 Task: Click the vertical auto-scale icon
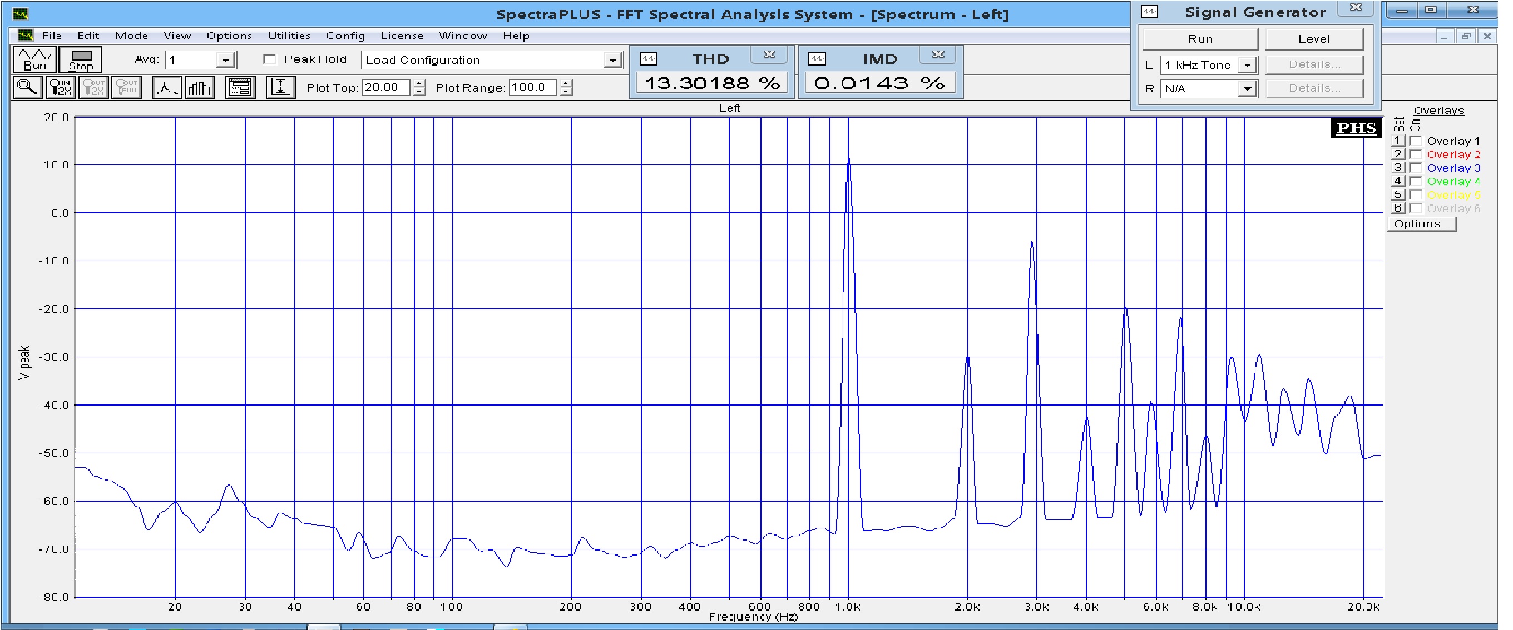280,88
